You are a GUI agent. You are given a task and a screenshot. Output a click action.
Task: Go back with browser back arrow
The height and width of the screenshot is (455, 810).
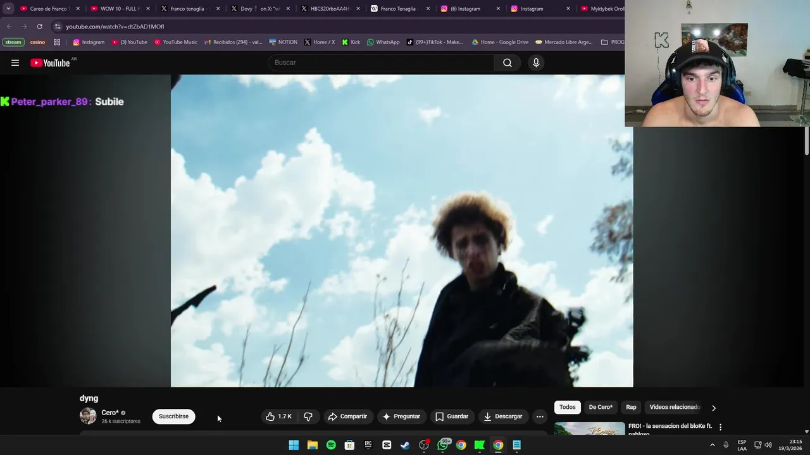coord(9,27)
